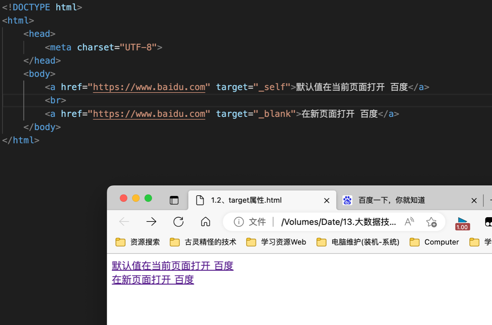Click the 1.00 speed extension icon
The image size is (492, 325).
click(x=462, y=223)
